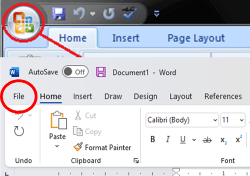Image resolution: width=250 pixels, height=176 pixels.
Task: Click the hourglass indent marker on ruler
Action: (176, 172)
